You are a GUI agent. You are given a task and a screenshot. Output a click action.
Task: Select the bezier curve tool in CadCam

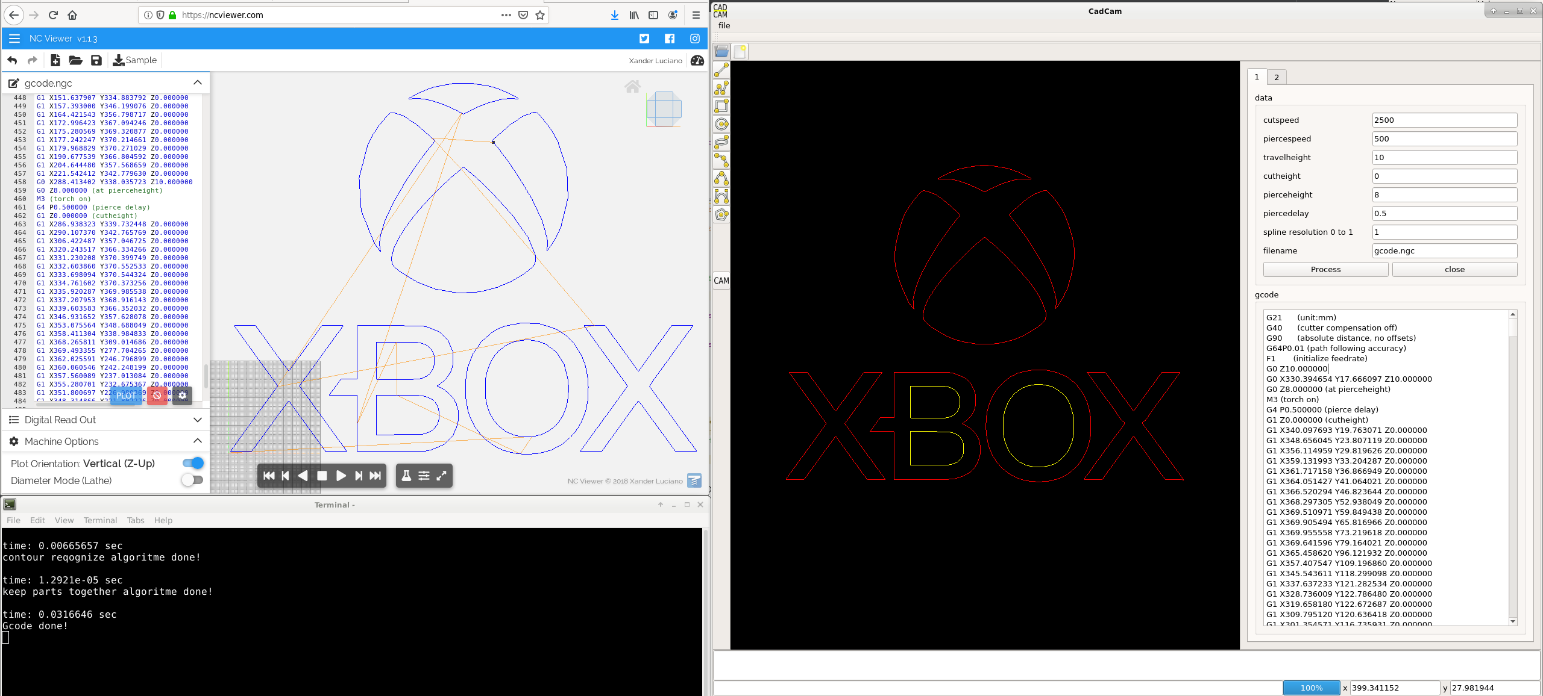pos(721,196)
